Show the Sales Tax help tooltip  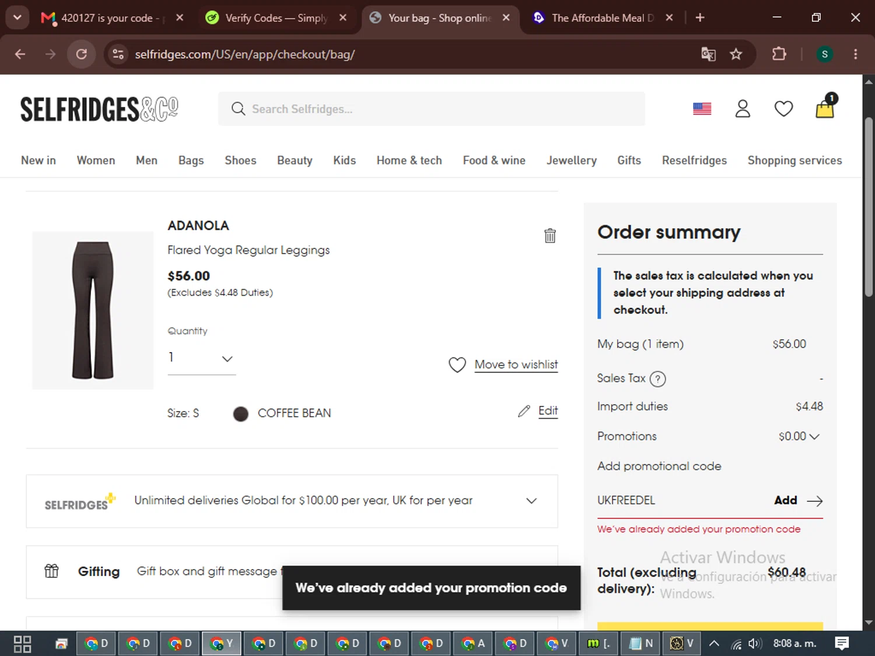(657, 379)
